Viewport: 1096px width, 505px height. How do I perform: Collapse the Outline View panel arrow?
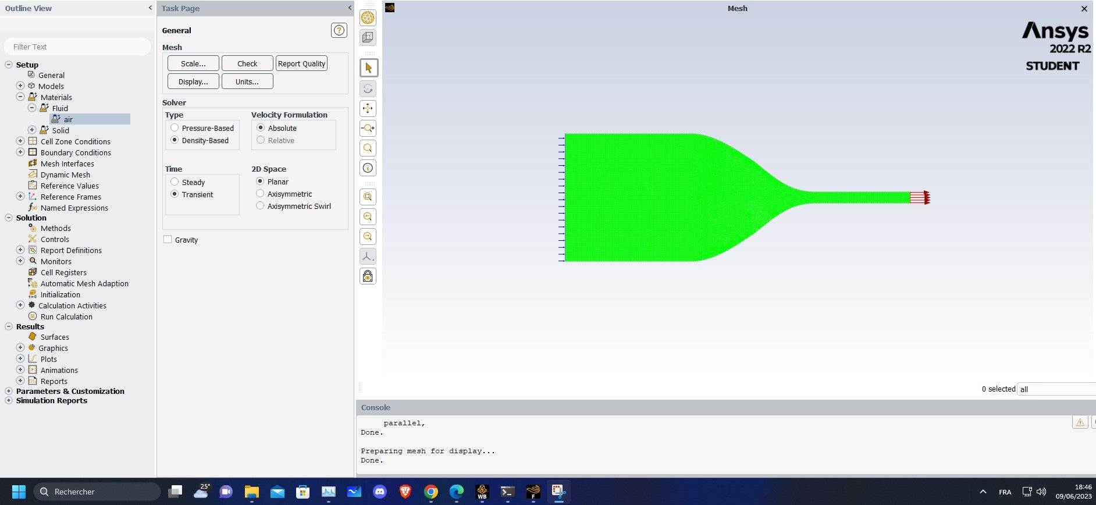(150, 8)
